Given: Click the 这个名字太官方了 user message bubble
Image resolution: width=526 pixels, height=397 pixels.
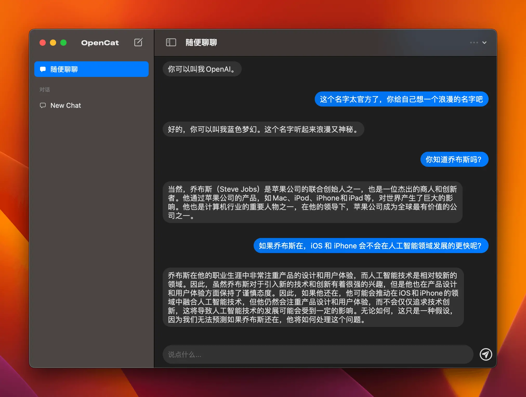Looking at the screenshot, I should tap(402, 99).
